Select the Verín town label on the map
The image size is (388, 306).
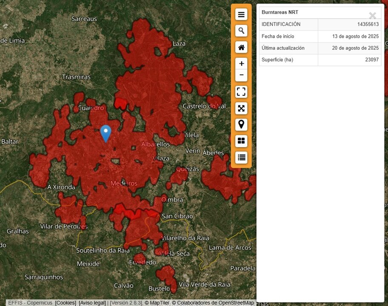[193, 150]
